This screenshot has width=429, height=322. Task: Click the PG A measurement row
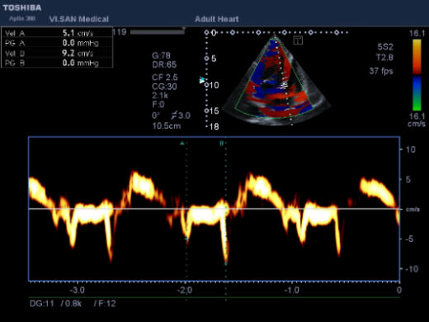57,43
